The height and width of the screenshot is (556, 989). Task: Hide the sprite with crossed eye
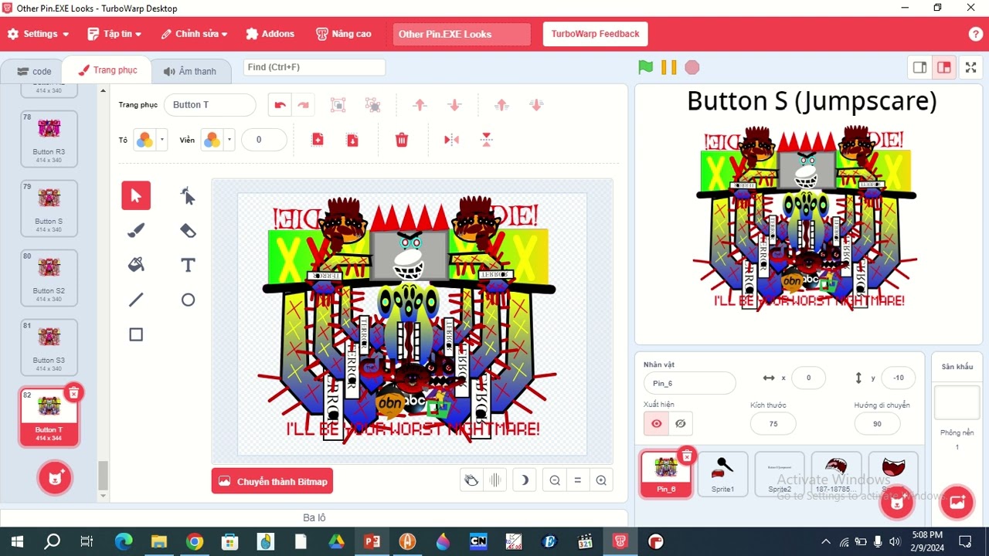681,423
